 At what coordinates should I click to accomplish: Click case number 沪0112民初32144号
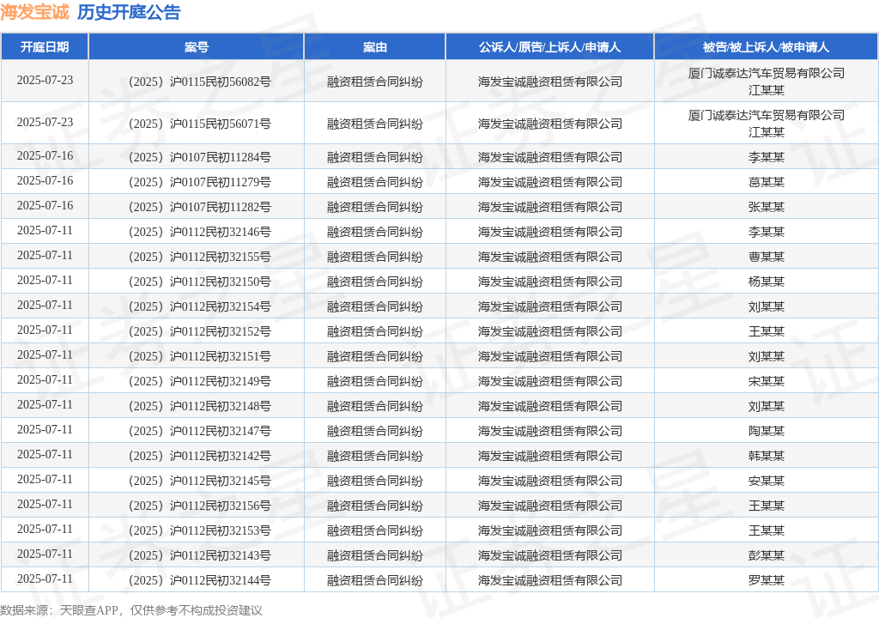(199, 580)
